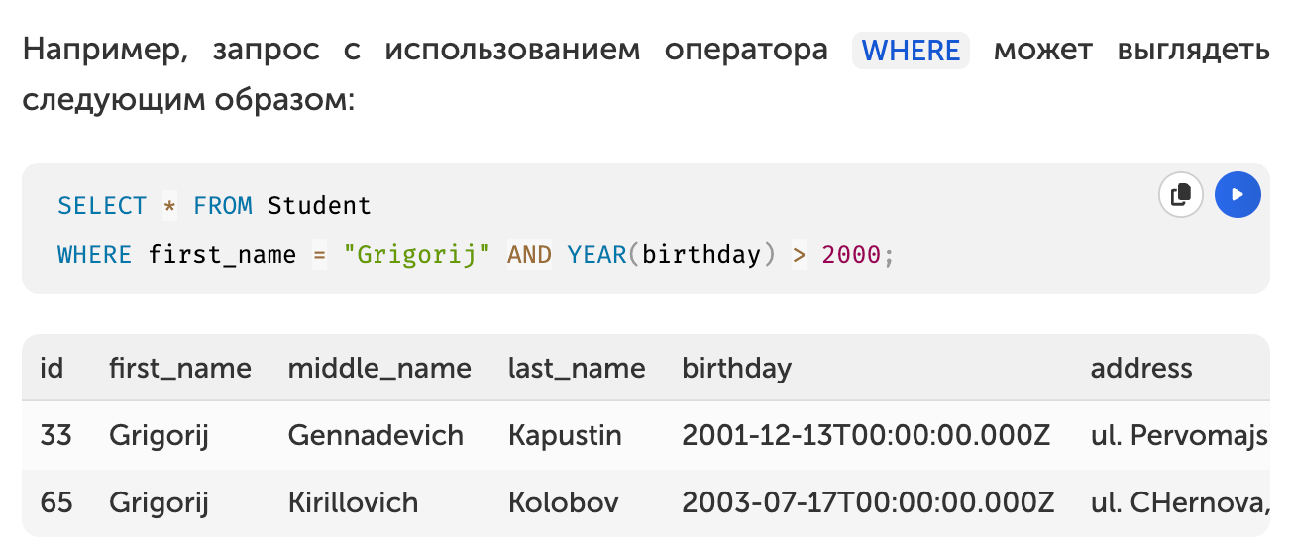Click the "Grigorij" string in the query
This screenshot has width=1292, height=547.
(417, 255)
